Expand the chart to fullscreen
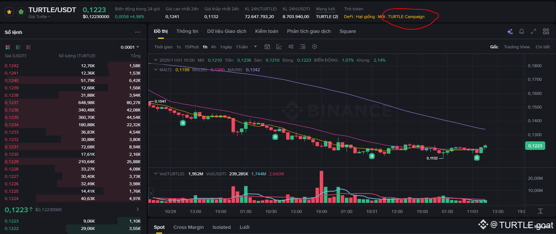556x234 pixels. (x=533, y=32)
